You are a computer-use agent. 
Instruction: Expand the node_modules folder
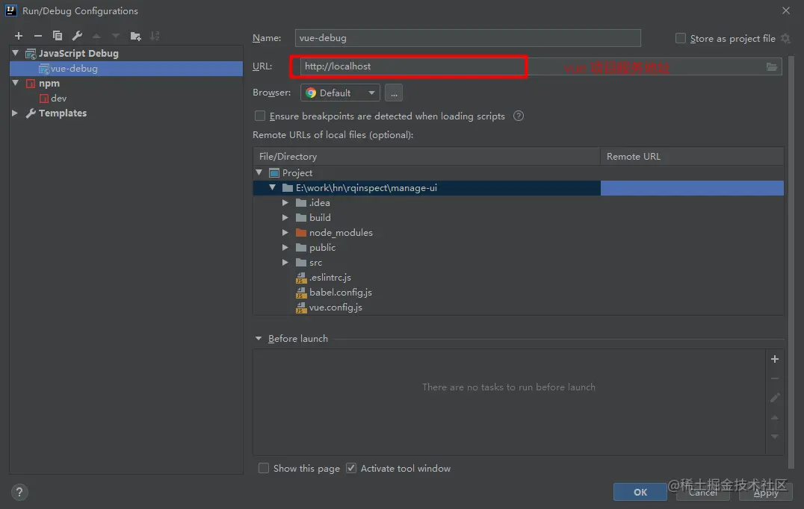285,232
